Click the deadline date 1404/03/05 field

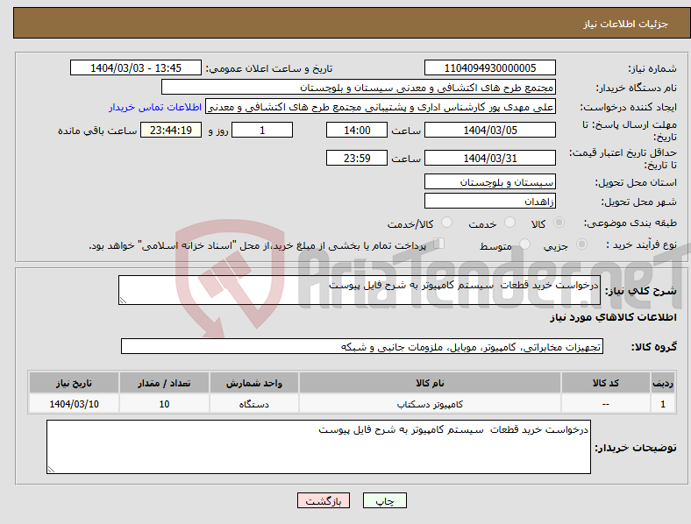coord(490,130)
